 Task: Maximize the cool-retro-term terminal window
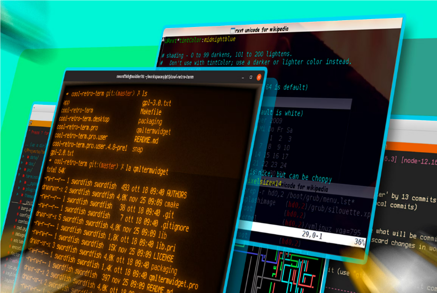click(251, 77)
